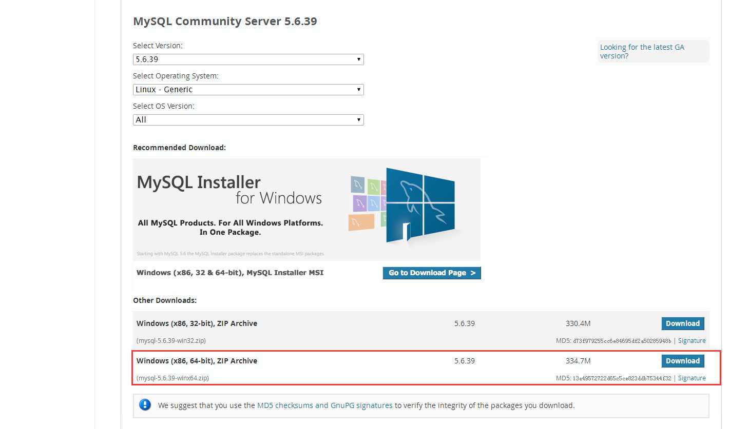Click the Other Downloads label
Viewport: 748px width, 429px height.
[165, 300]
